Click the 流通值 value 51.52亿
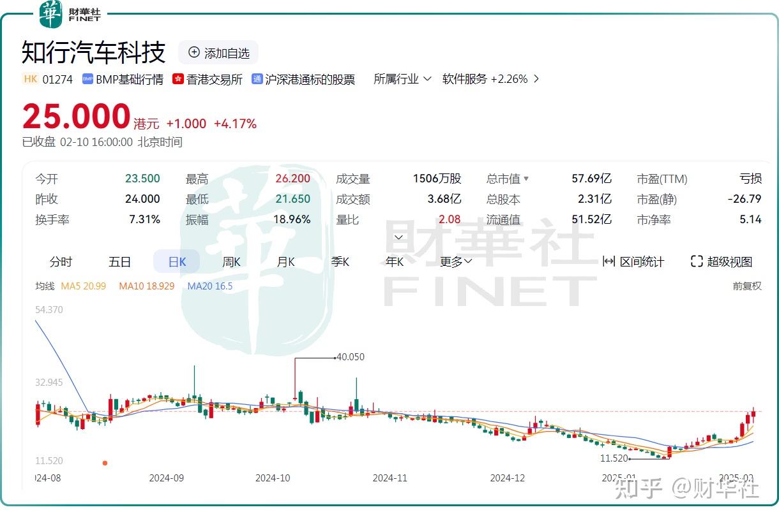Image resolution: width=779 pixels, height=519 pixels. (592, 220)
